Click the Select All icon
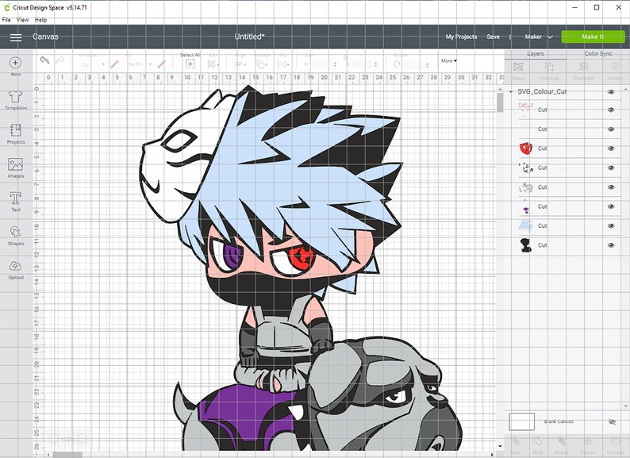 (x=190, y=64)
